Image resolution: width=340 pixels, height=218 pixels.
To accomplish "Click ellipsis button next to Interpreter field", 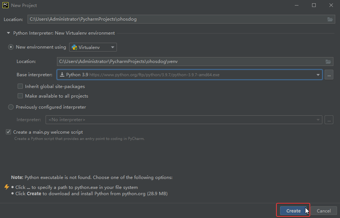I will [x=329, y=120].
